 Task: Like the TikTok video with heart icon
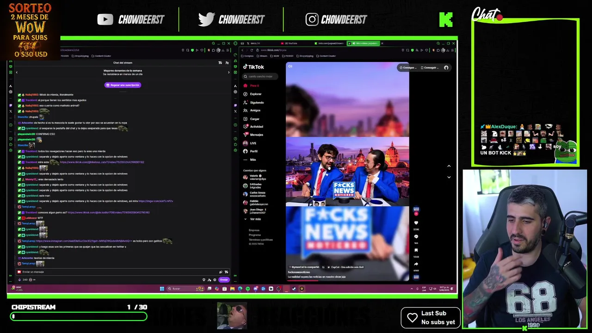tap(416, 223)
